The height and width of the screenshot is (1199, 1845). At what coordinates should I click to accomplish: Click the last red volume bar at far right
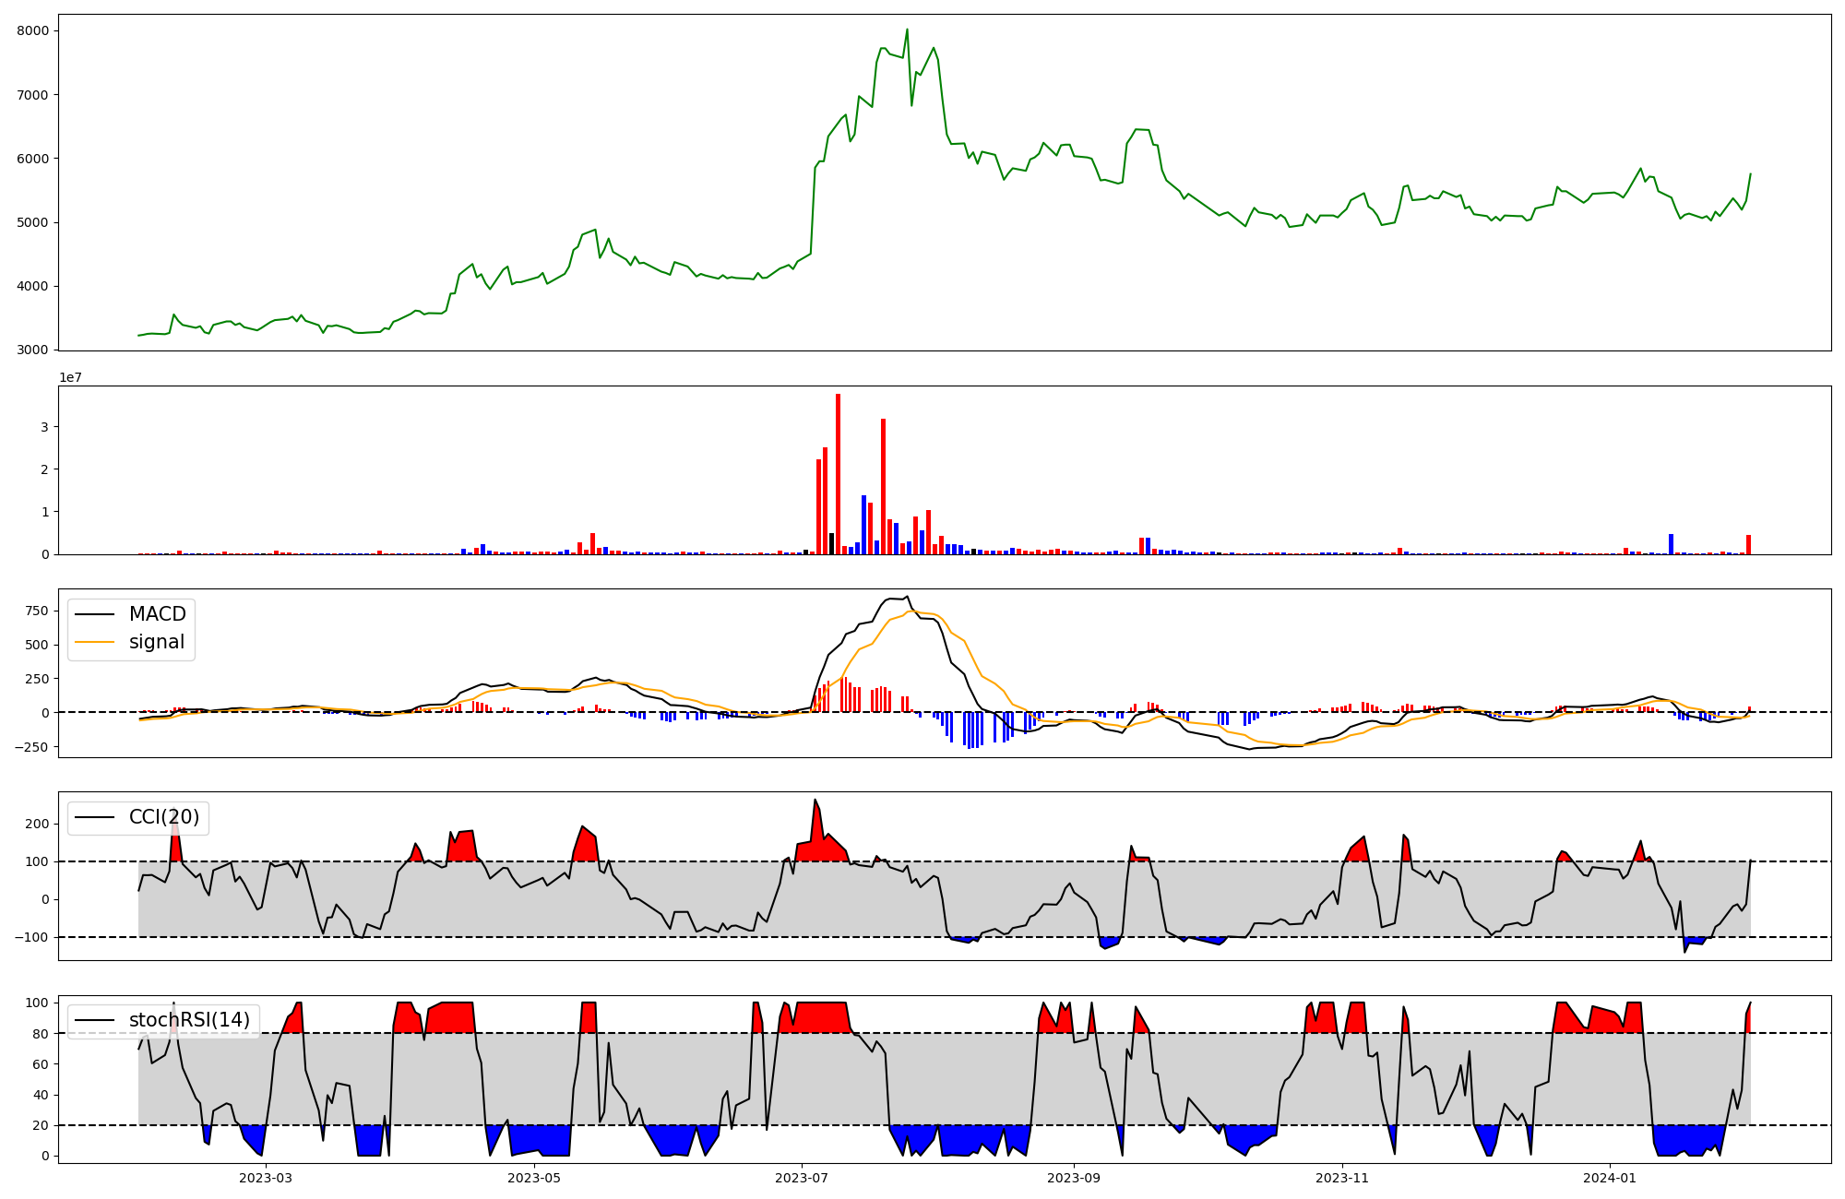click(x=1748, y=544)
